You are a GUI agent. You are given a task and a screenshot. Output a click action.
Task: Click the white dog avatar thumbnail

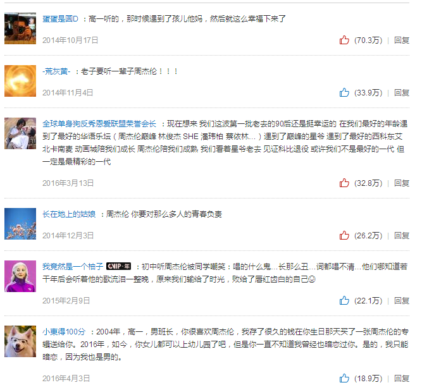(x=20, y=341)
